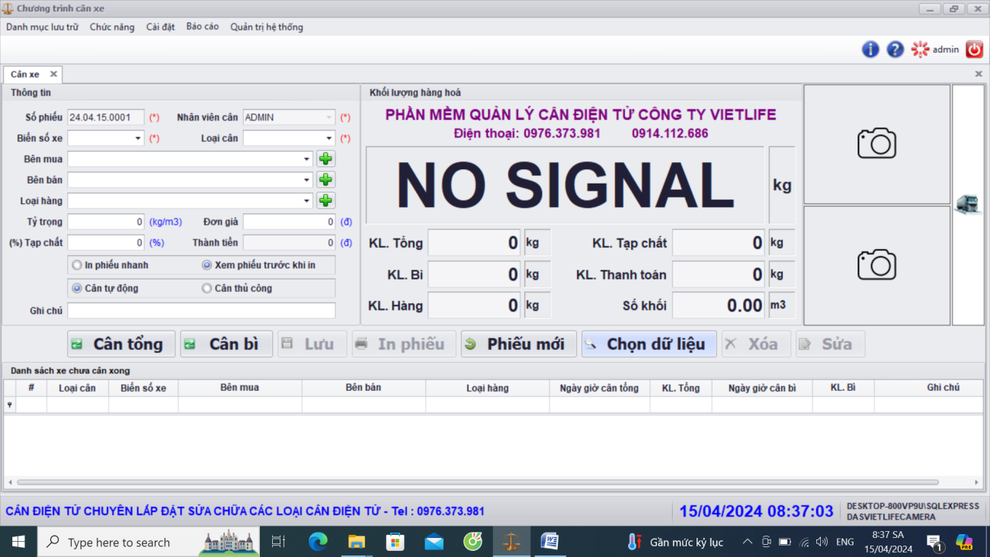Viewport: 990px width, 557px height.
Task: Open the Chức năng menu
Action: [112, 27]
